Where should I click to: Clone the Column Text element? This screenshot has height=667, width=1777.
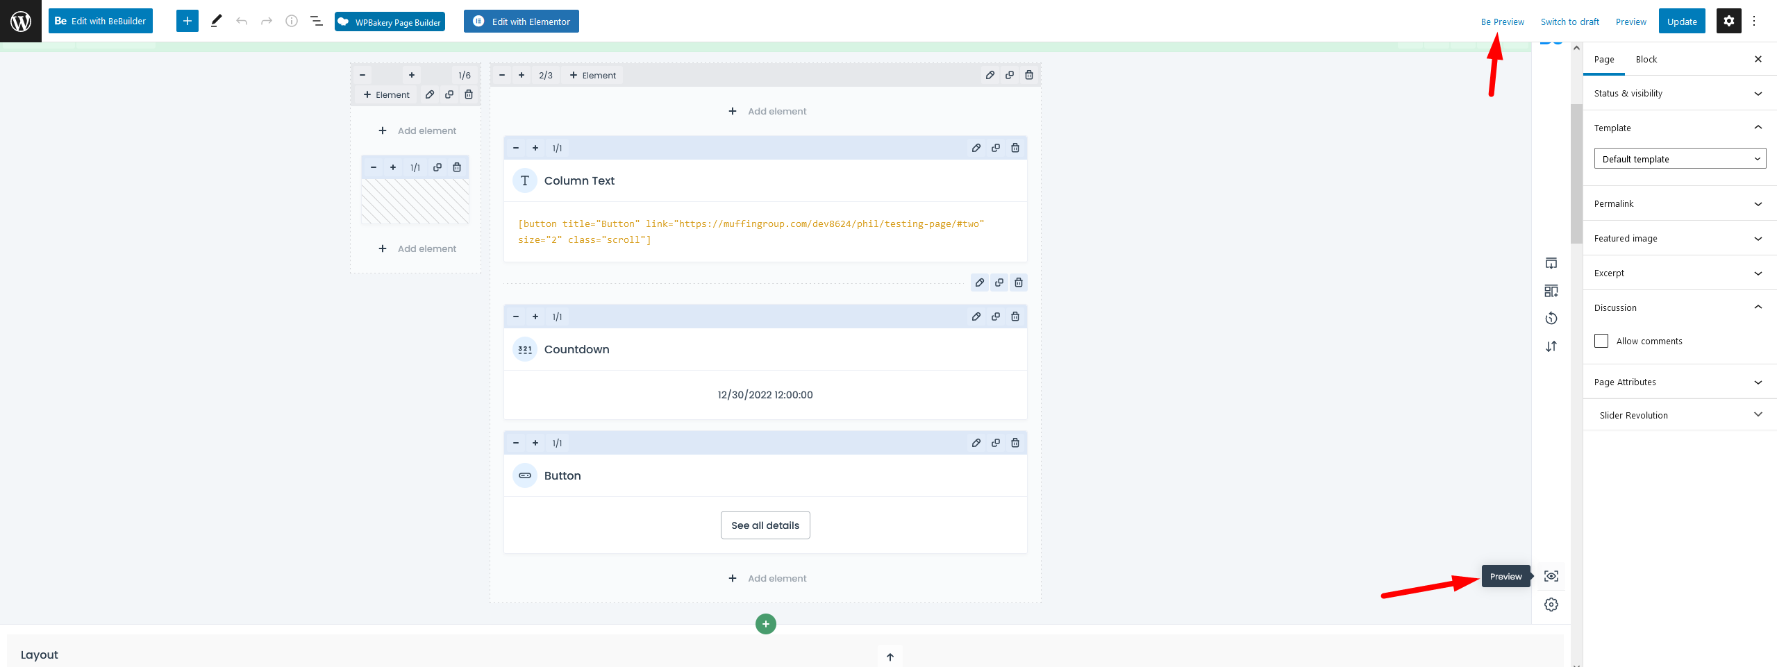click(996, 148)
